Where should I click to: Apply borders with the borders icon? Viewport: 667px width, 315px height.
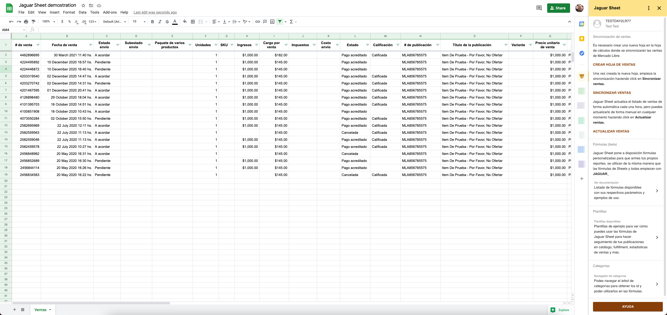click(x=193, y=22)
